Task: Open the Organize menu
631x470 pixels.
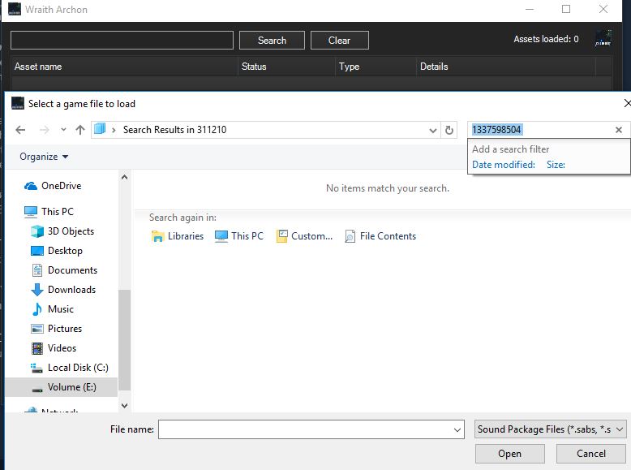Action: [x=44, y=157]
